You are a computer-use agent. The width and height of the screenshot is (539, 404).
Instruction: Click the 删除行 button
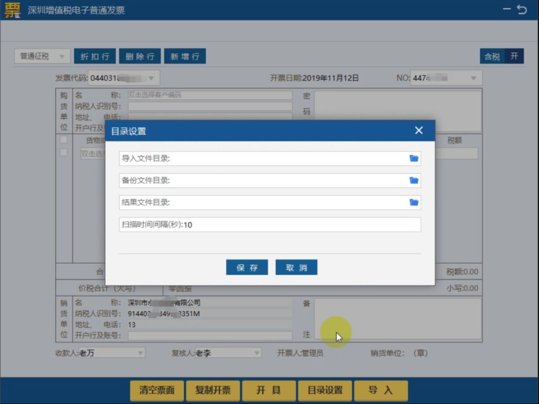pyautogui.click(x=140, y=56)
